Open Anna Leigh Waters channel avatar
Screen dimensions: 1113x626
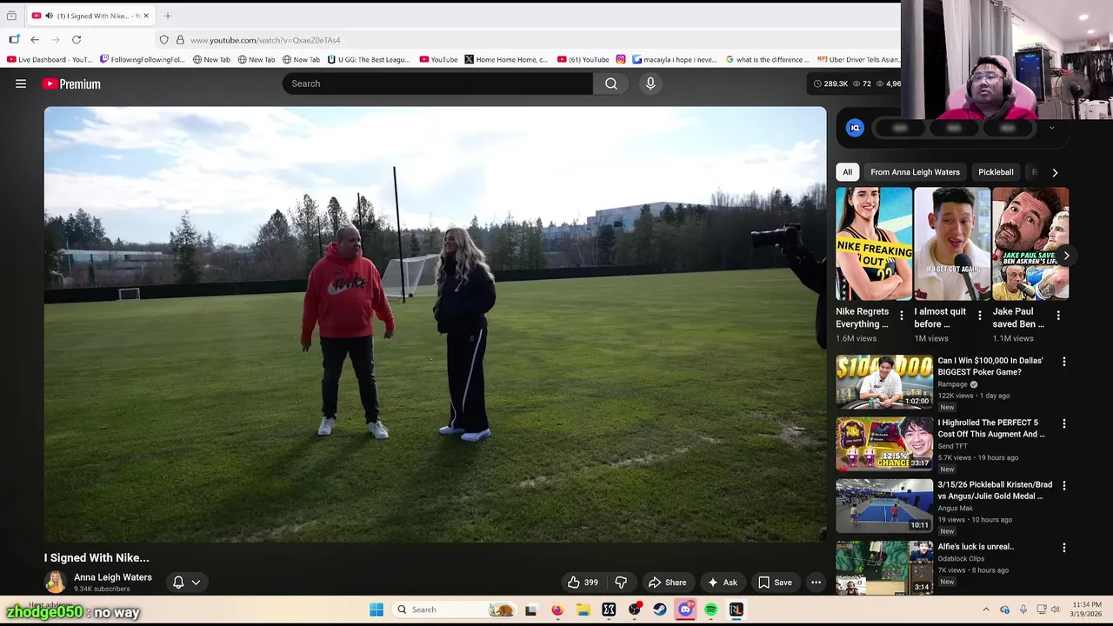pyautogui.click(x=56, y=582)
